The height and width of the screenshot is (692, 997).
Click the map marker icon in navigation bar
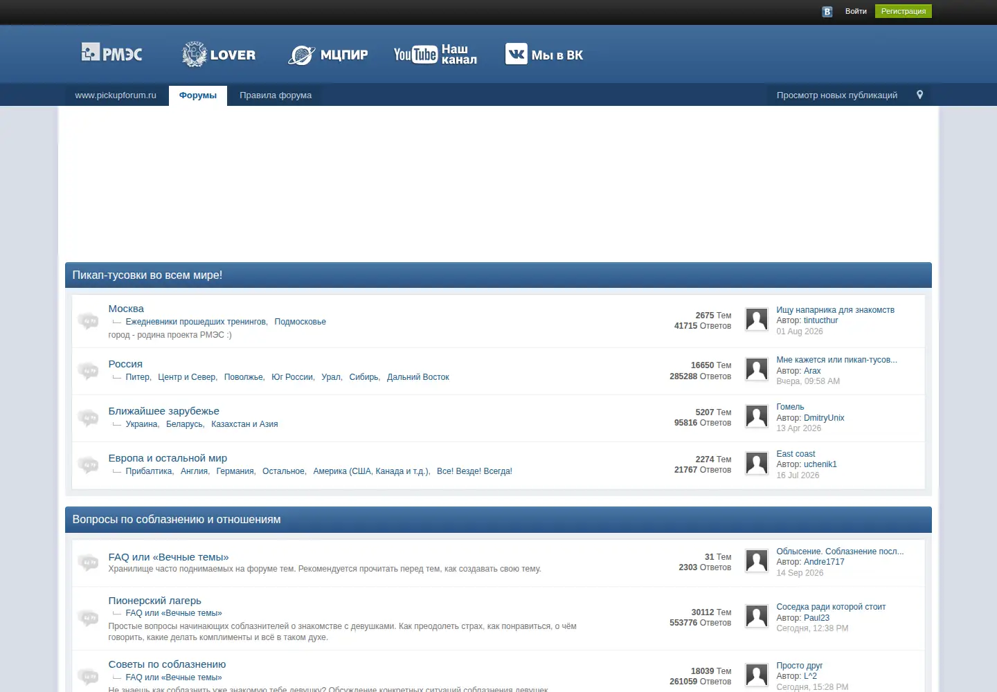(919, 95)
